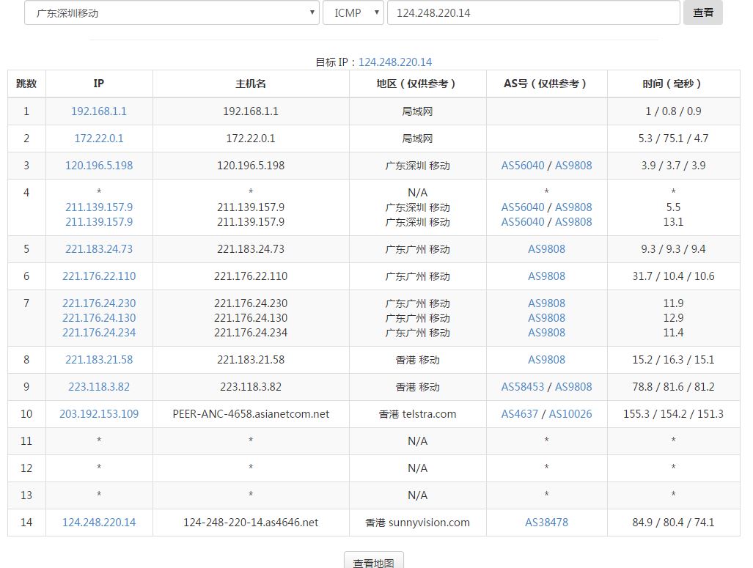Open the hop 10 IP link 203.192.153.109
Screen dimensions: 753x568
(x=99, y=414)
